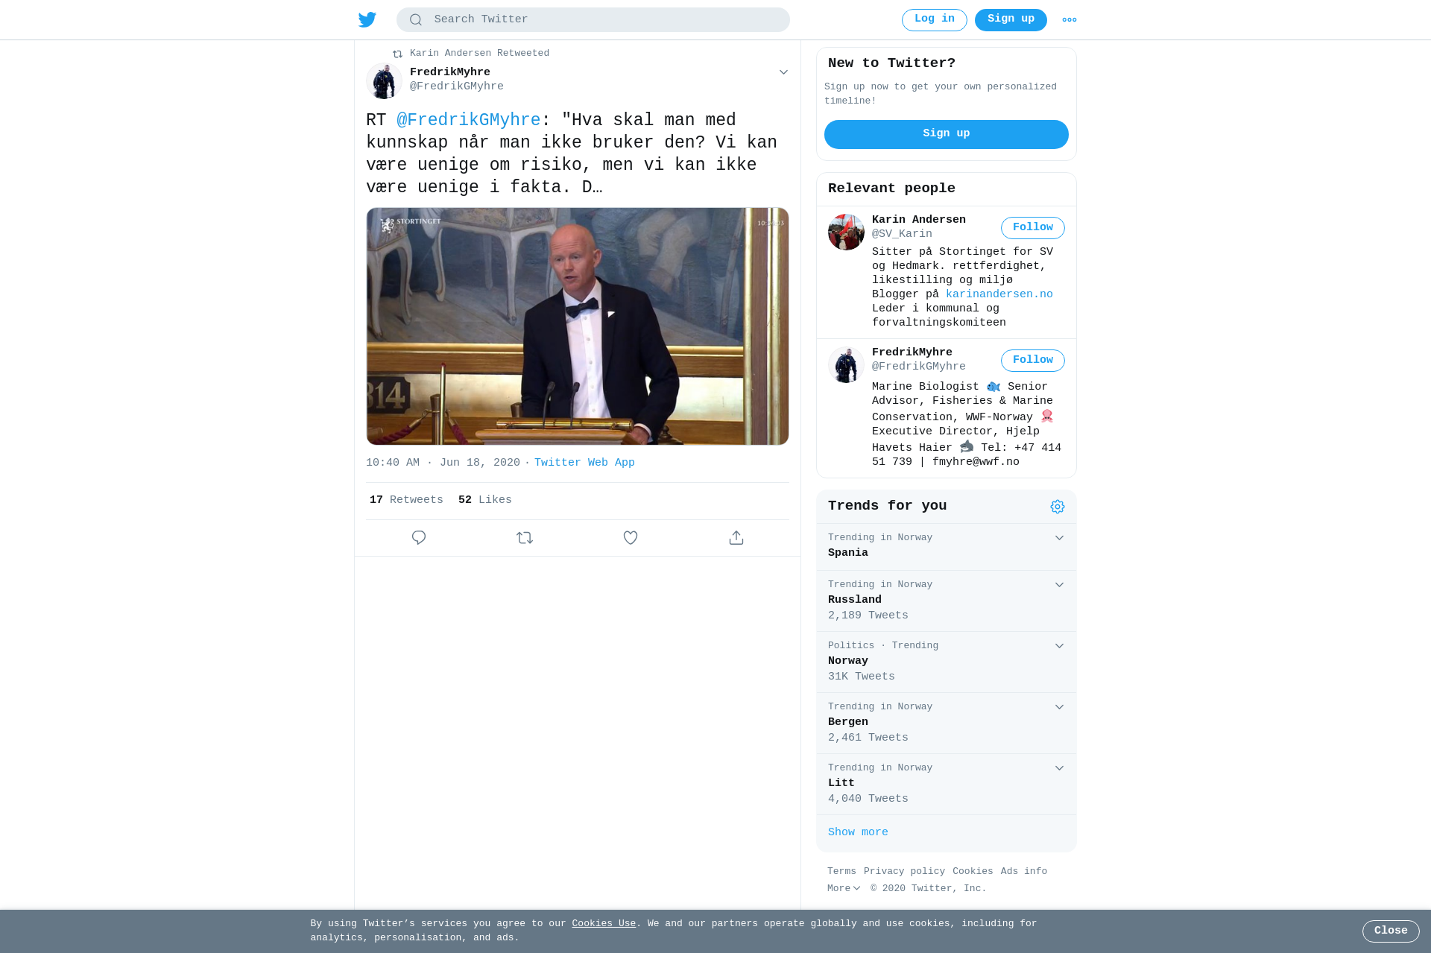Open the More footer dropdown
Viewport: 1431px width, 953px height.
click(x=844, y=888)
